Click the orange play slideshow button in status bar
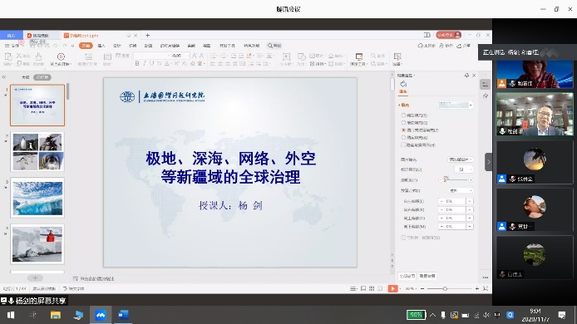The image size is (577, 324). point(392,289)
